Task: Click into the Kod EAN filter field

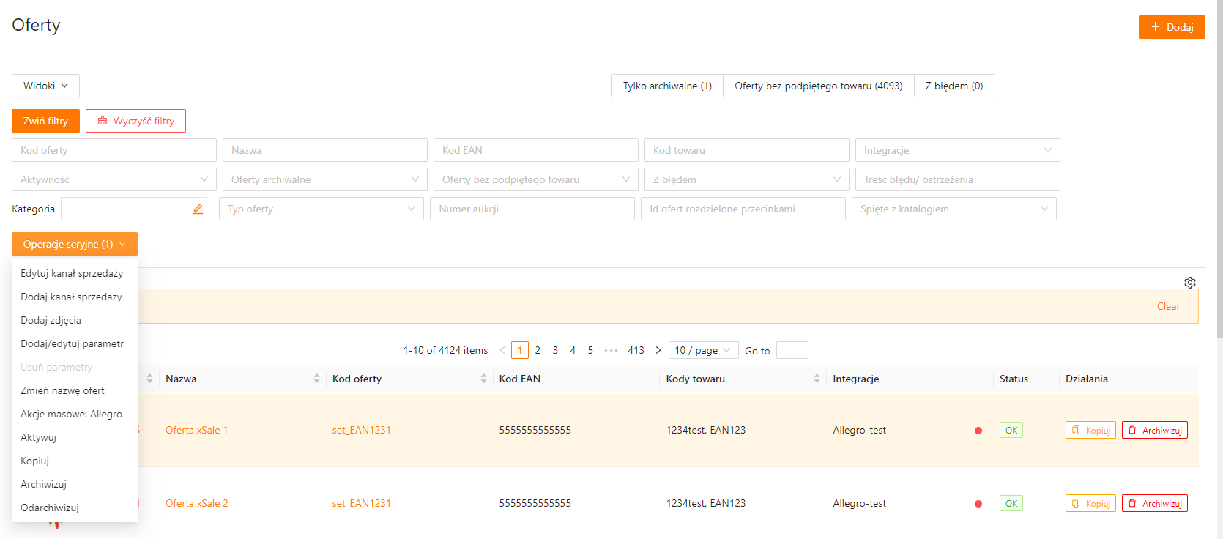Action: [535, 150]
